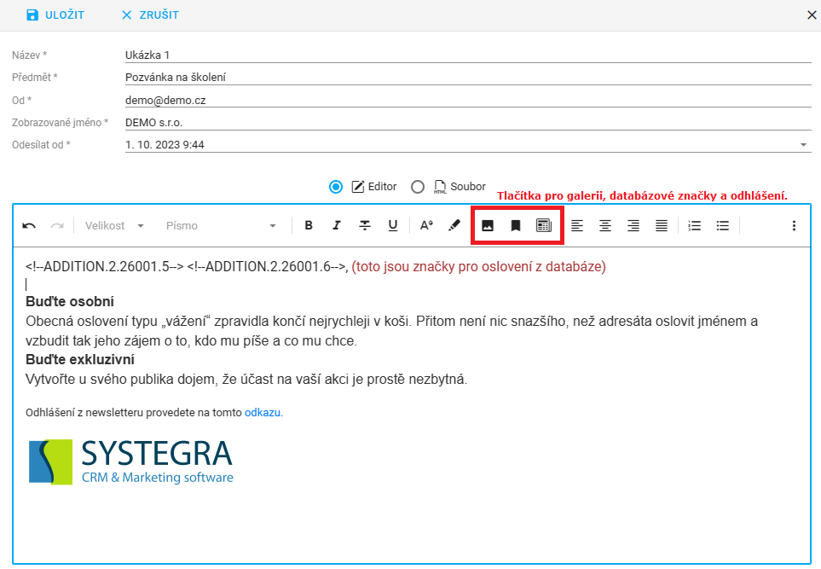This screenshot has width=821, height=569.
Task: Click the red text about značky pro oslovení
Action: point(478,267)
